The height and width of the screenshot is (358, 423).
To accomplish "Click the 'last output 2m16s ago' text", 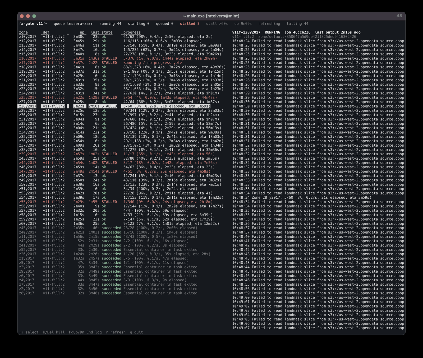I will [338, 32].
